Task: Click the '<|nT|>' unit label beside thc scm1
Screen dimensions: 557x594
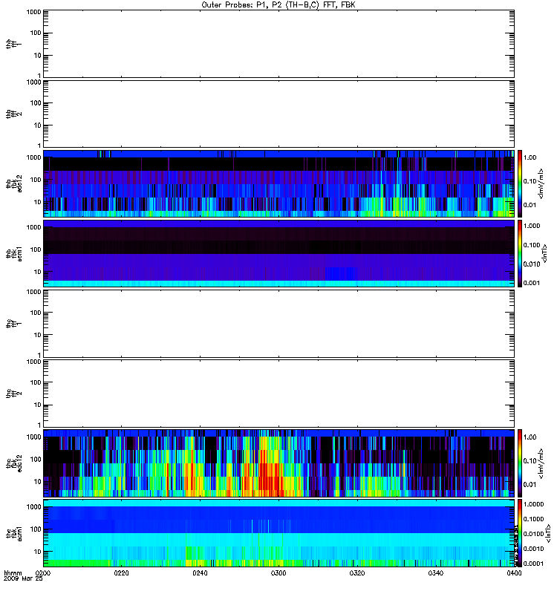Action: point(549,533)
